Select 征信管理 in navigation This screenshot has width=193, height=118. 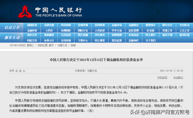(x=134, y=30)
